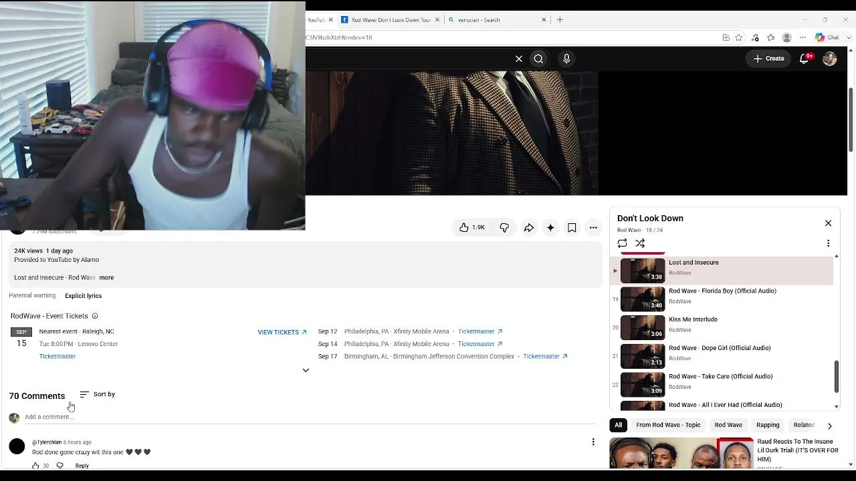Screen dimensions: 856x481
Task: Toggle loop playlist in Don't Look Down
Action: [623, 243]
